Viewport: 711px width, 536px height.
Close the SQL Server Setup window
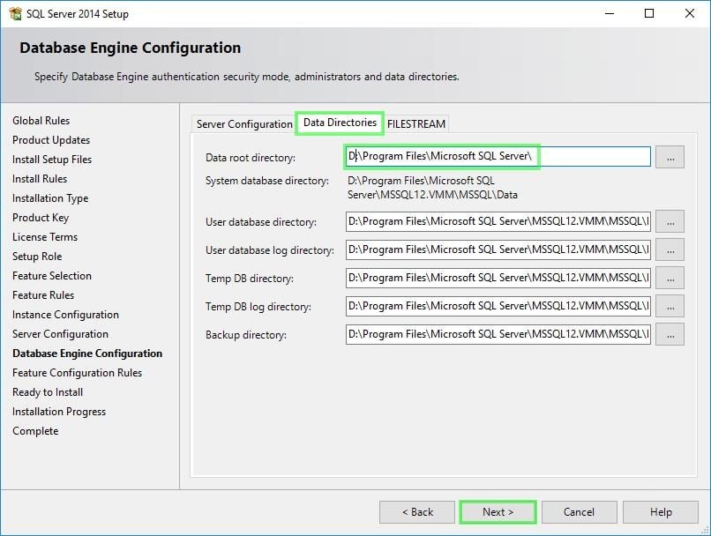click(x=689, y=13)
